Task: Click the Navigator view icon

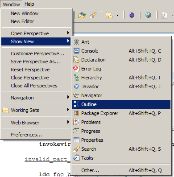Action: [x=76, y=95]
